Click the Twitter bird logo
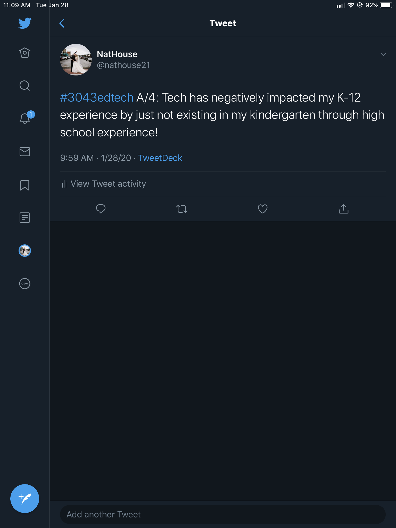The height and width of the screenshot is (528, 396). tap(25, 23)
